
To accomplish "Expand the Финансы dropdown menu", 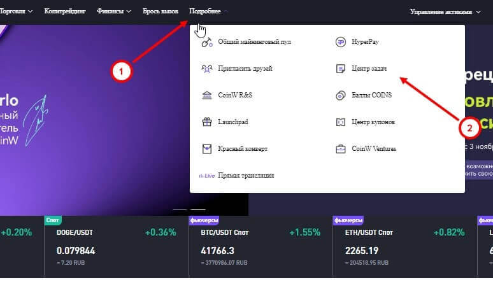I will tap(114, 11).
